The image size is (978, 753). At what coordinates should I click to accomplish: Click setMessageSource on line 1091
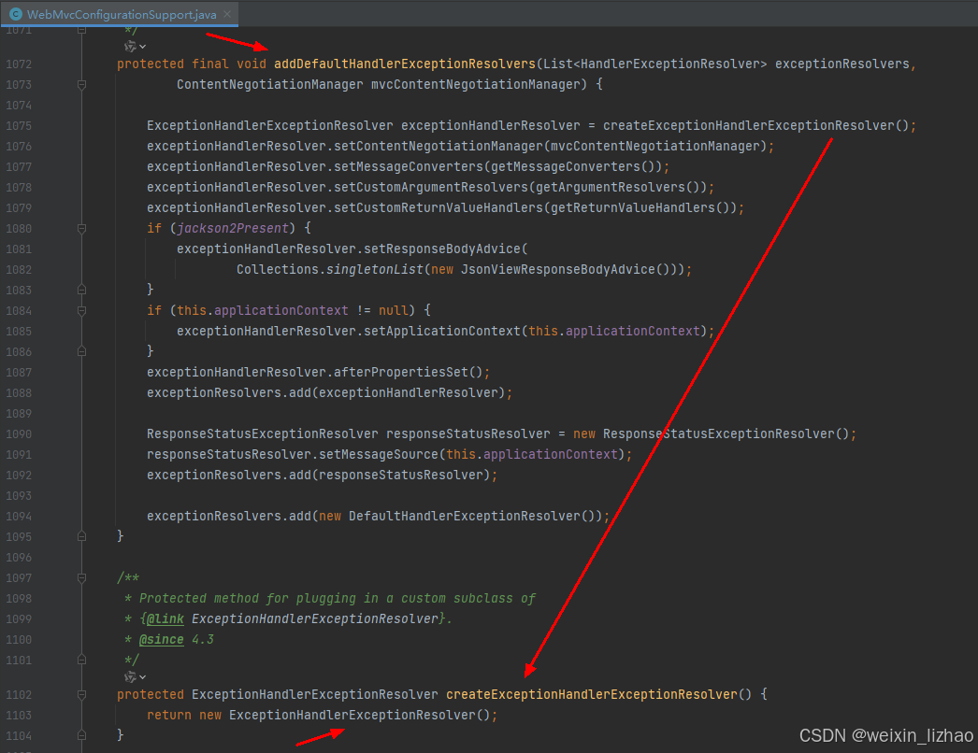379,454
